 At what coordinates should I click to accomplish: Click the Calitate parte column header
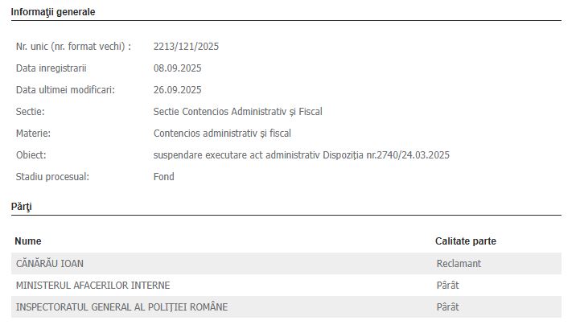click(x=466, y=241)
